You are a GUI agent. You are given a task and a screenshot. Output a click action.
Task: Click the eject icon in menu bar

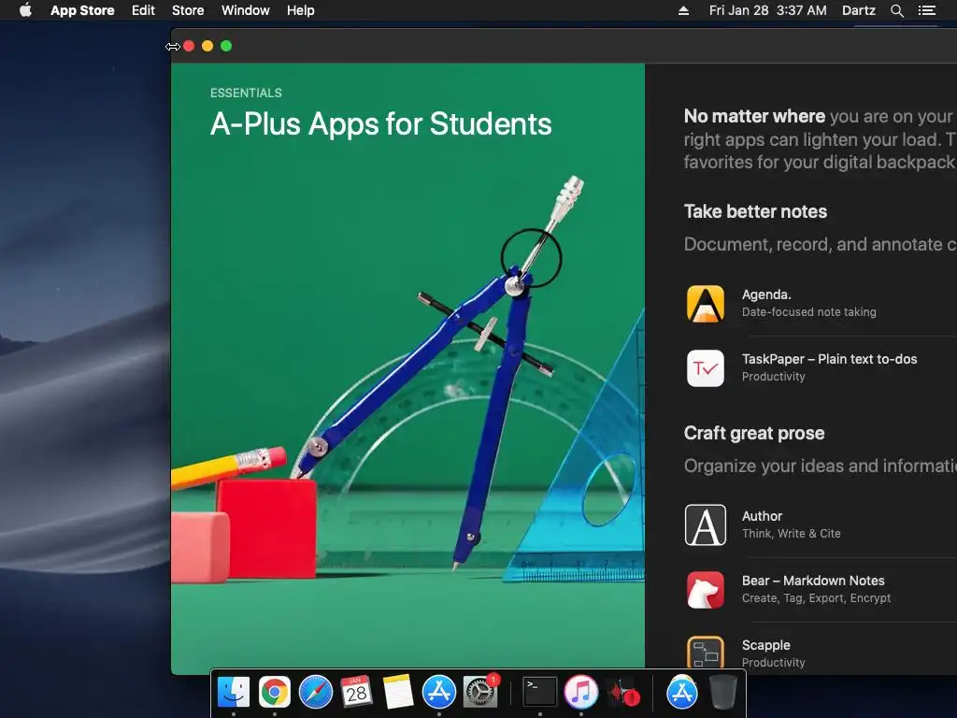(x=683, y=10)
